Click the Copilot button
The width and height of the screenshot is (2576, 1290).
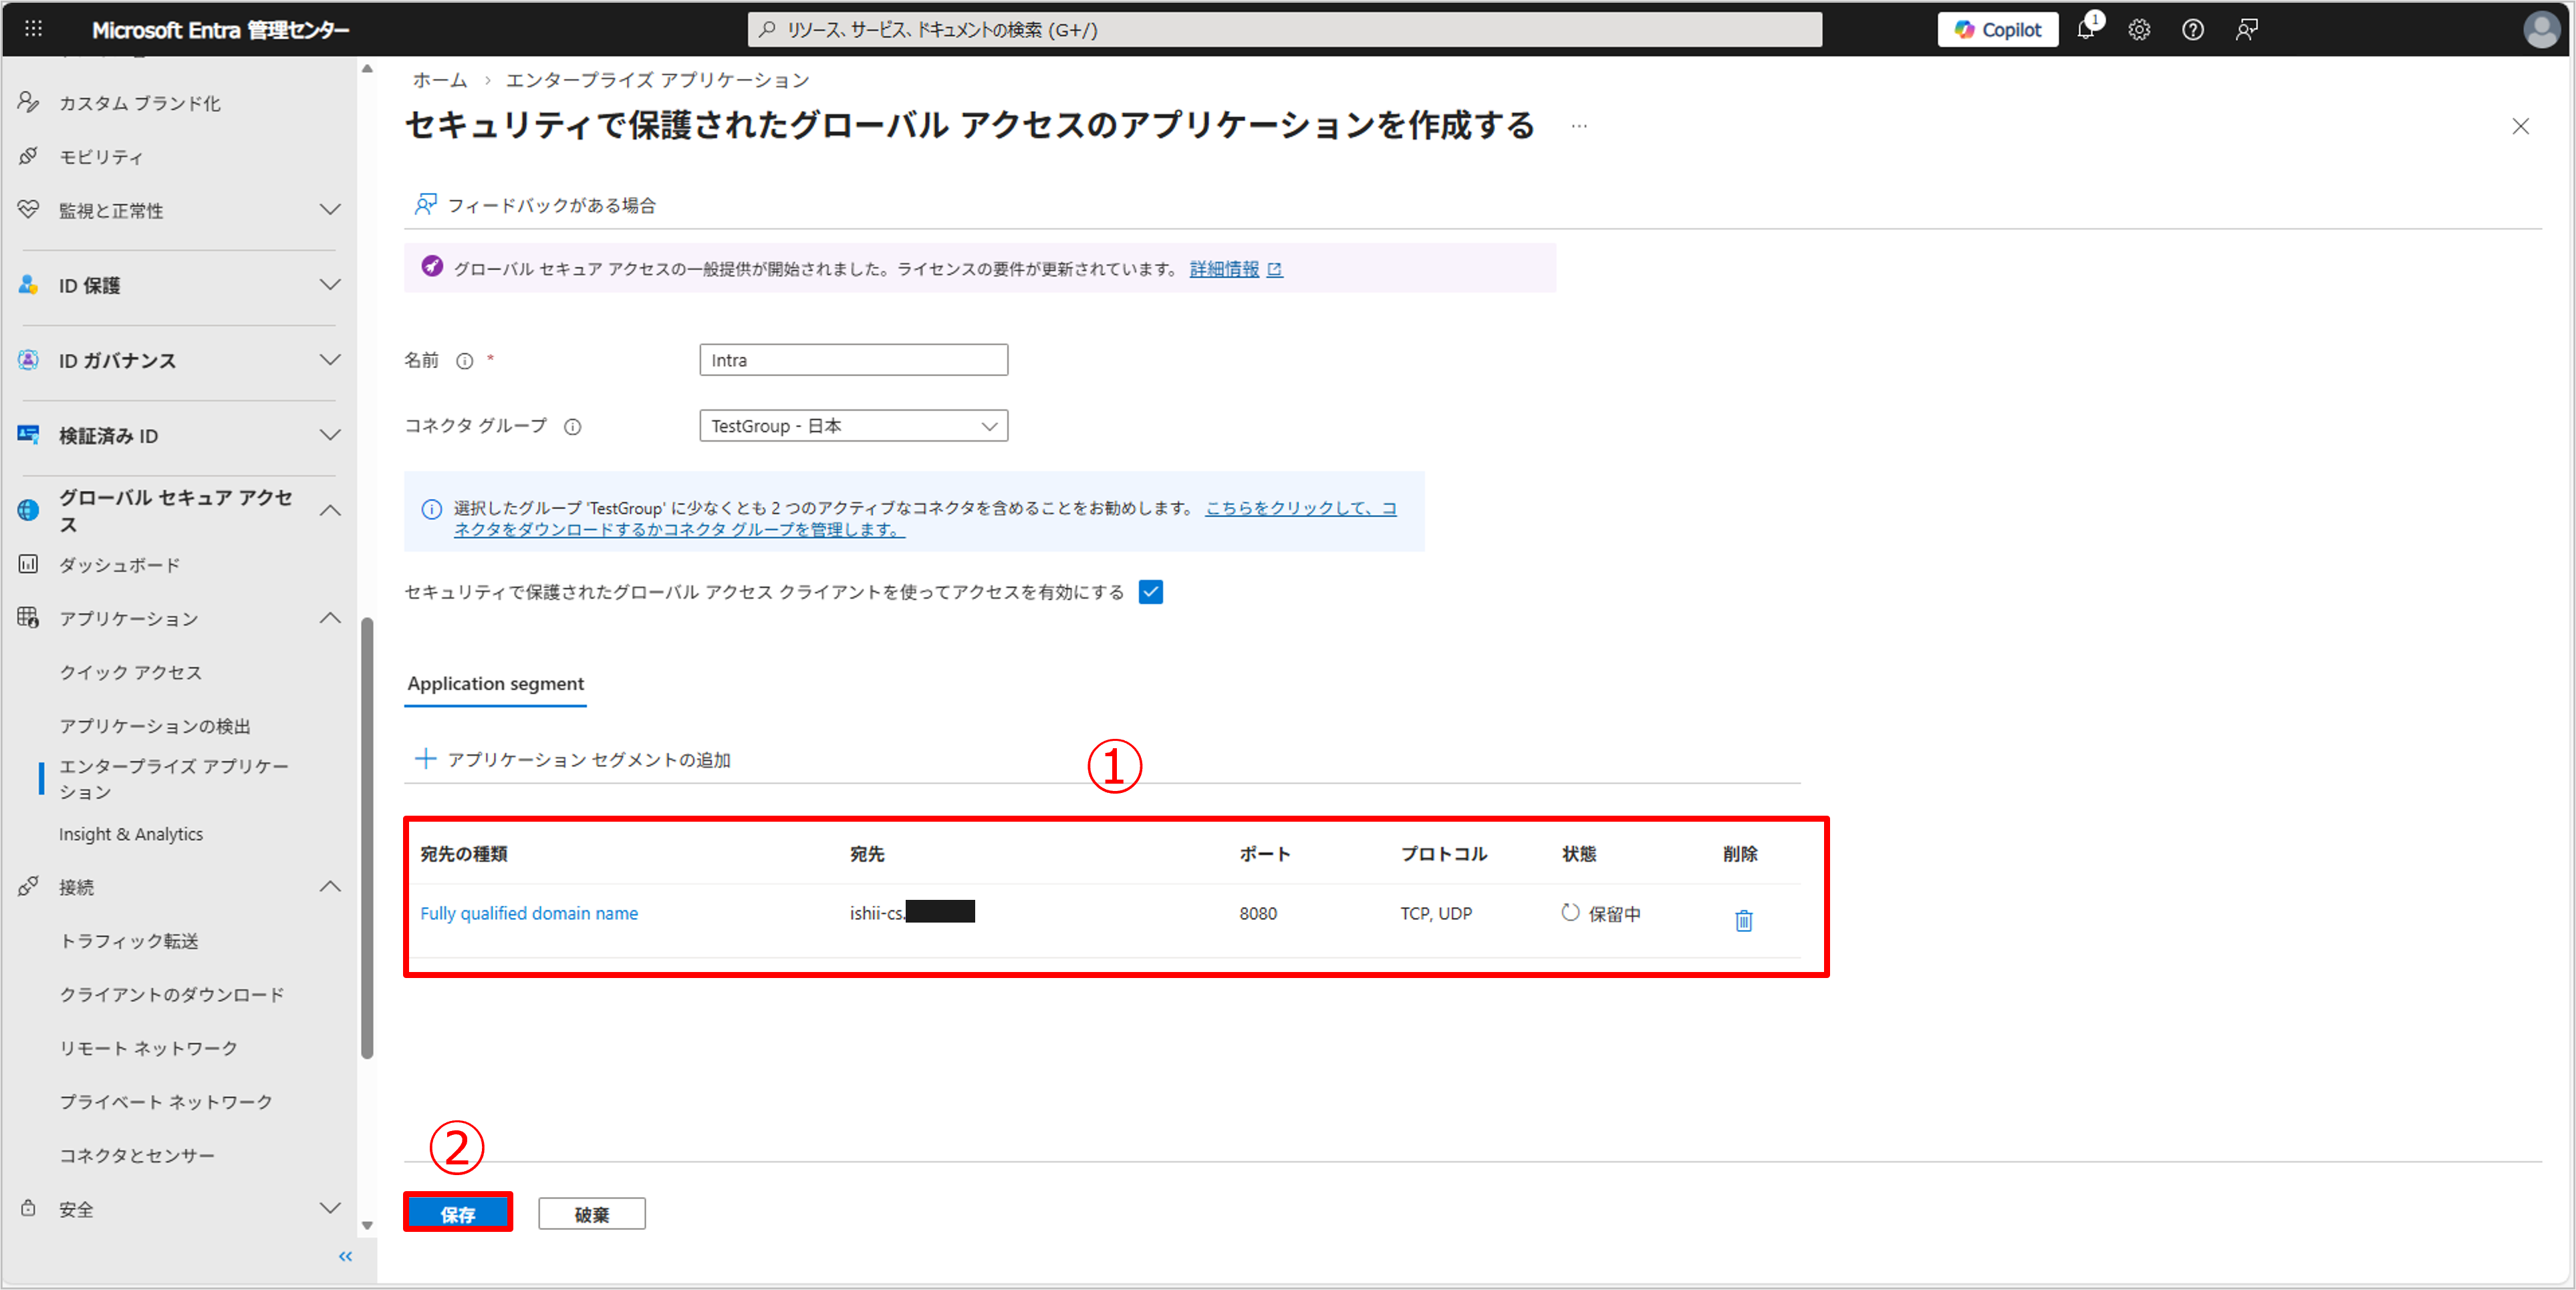[x=1997, y=29]
